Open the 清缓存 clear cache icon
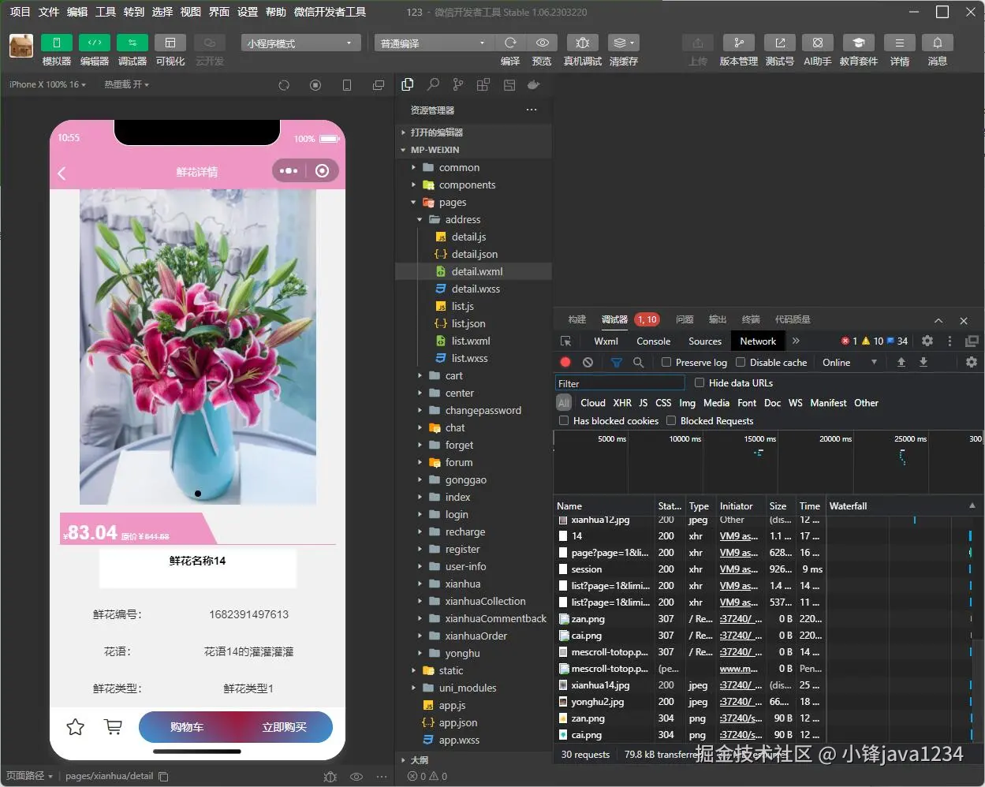985x787 pixels. tap(623, 43)
